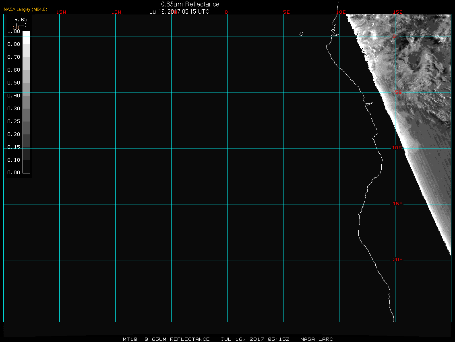Click the NASA Langley (M04.0) label
The width and height of the screenshot is (455, 342).
click(25, 9)
